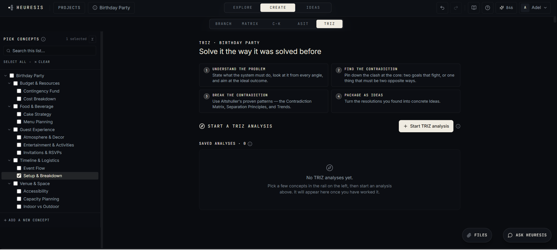Viewport: 557px width, 250px height.
Task: Click the Understand the Problem step card
Action: (x=264, y=75)
